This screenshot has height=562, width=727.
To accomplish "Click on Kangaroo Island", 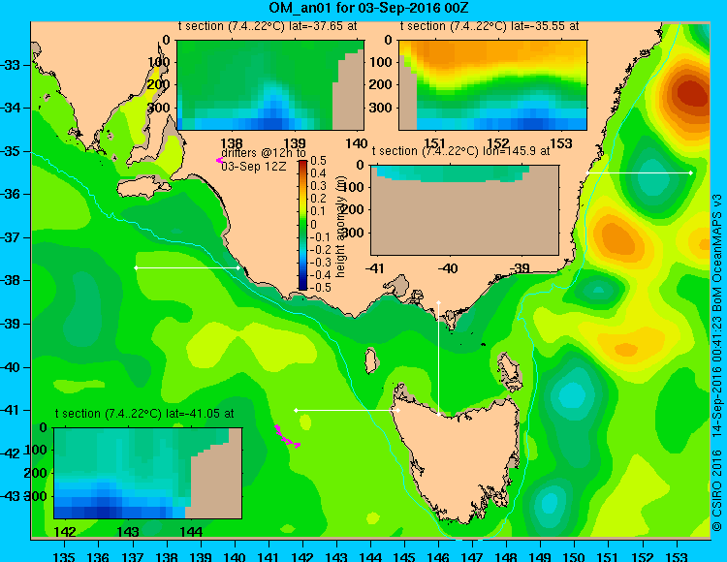I will 143,188.
